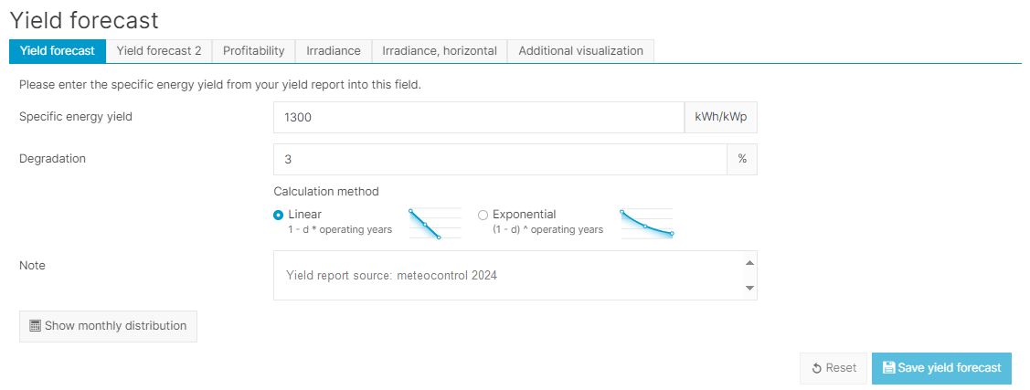Click the floppy disk save icon
This screenshot has height=390, width=1030.
click(x=888, y=368)
